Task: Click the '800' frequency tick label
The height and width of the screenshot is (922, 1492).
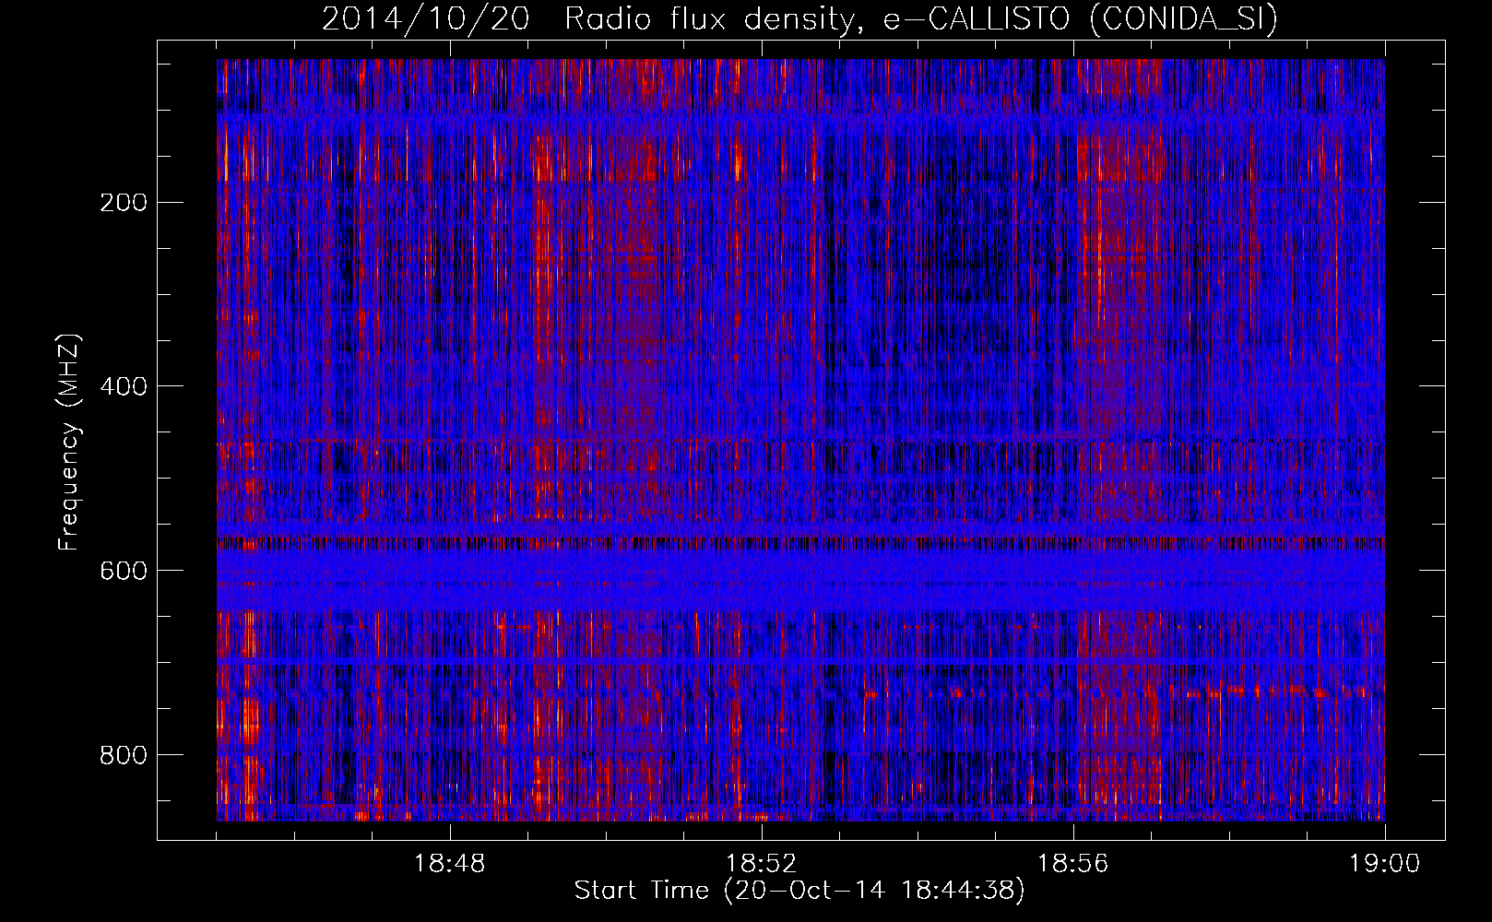Action: point(124,755)
